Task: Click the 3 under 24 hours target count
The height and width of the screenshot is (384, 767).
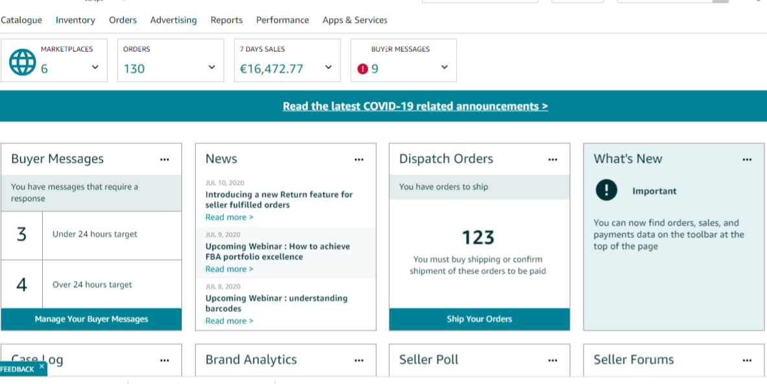Action: (21, 235)
